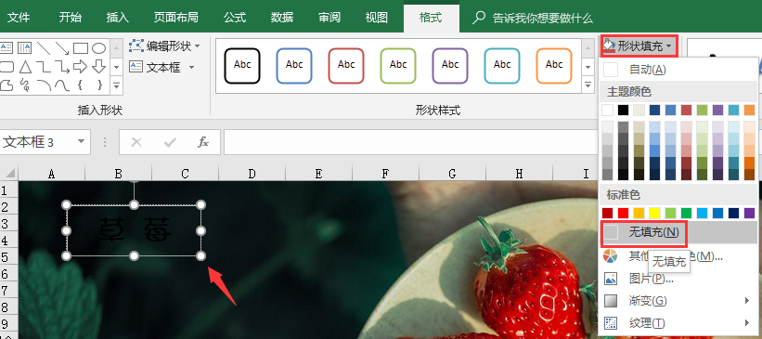Select the horizontal text box shape
The height and width of the screenshot is (339, 762).
(x=6, y=47)
